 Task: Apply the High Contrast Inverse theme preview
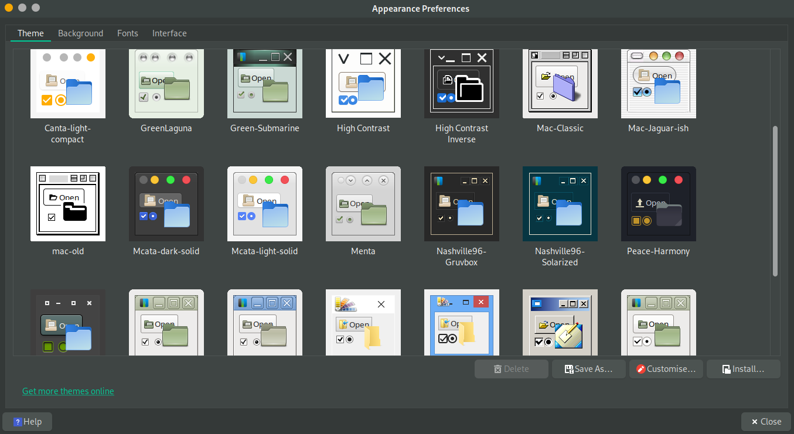pos(462,84)
